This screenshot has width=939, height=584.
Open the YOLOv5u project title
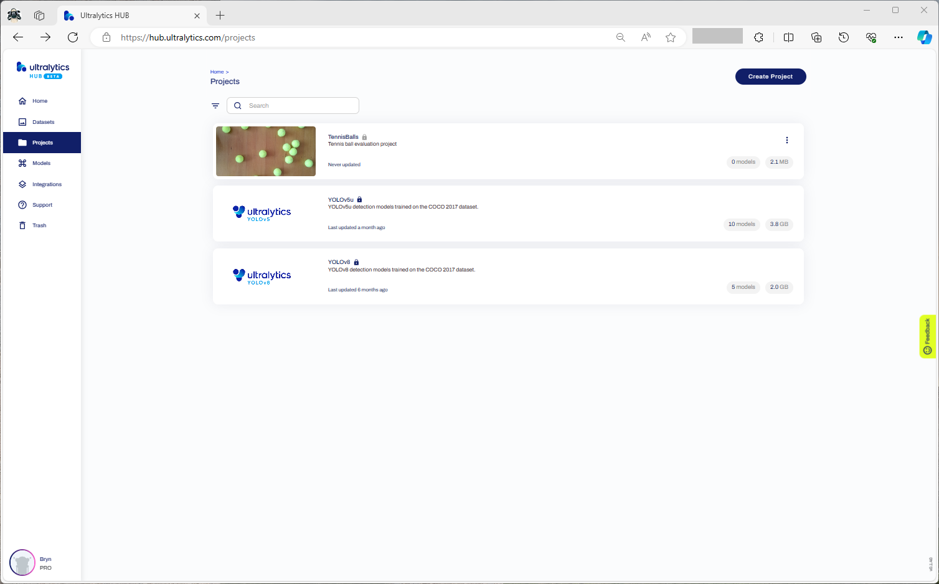click(x=341, y=200)
